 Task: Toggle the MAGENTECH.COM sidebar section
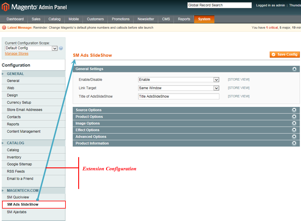point(33,191)
